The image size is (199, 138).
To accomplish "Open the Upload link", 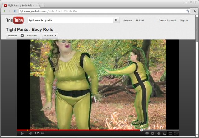I will pos(140,21).
